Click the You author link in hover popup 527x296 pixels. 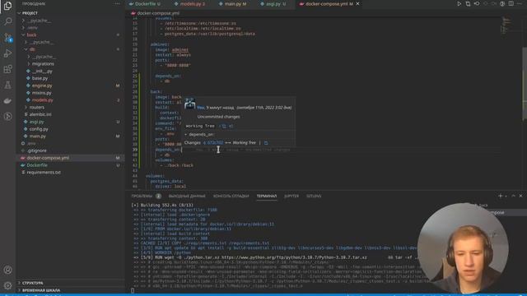(x=200, y=108)
